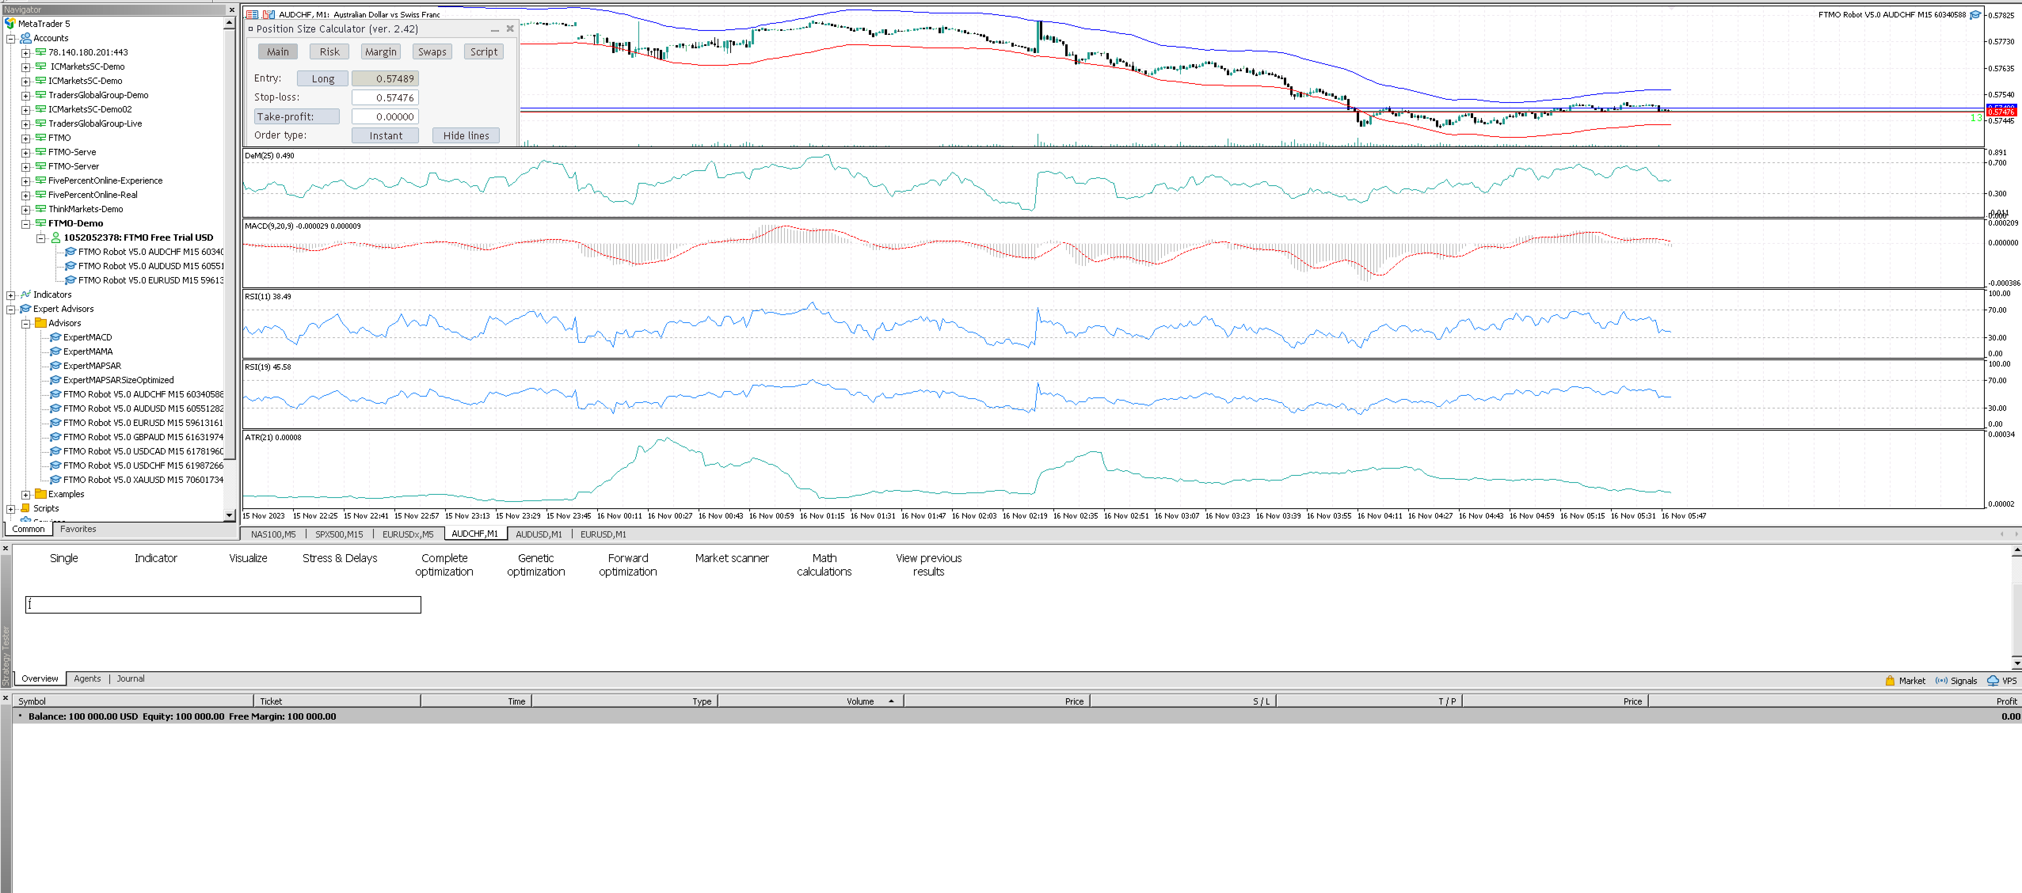The width and height of the screenshot is (2022, 893).
Task: Click the MetaTrader 5 logo icon
Action: (10, 23)
